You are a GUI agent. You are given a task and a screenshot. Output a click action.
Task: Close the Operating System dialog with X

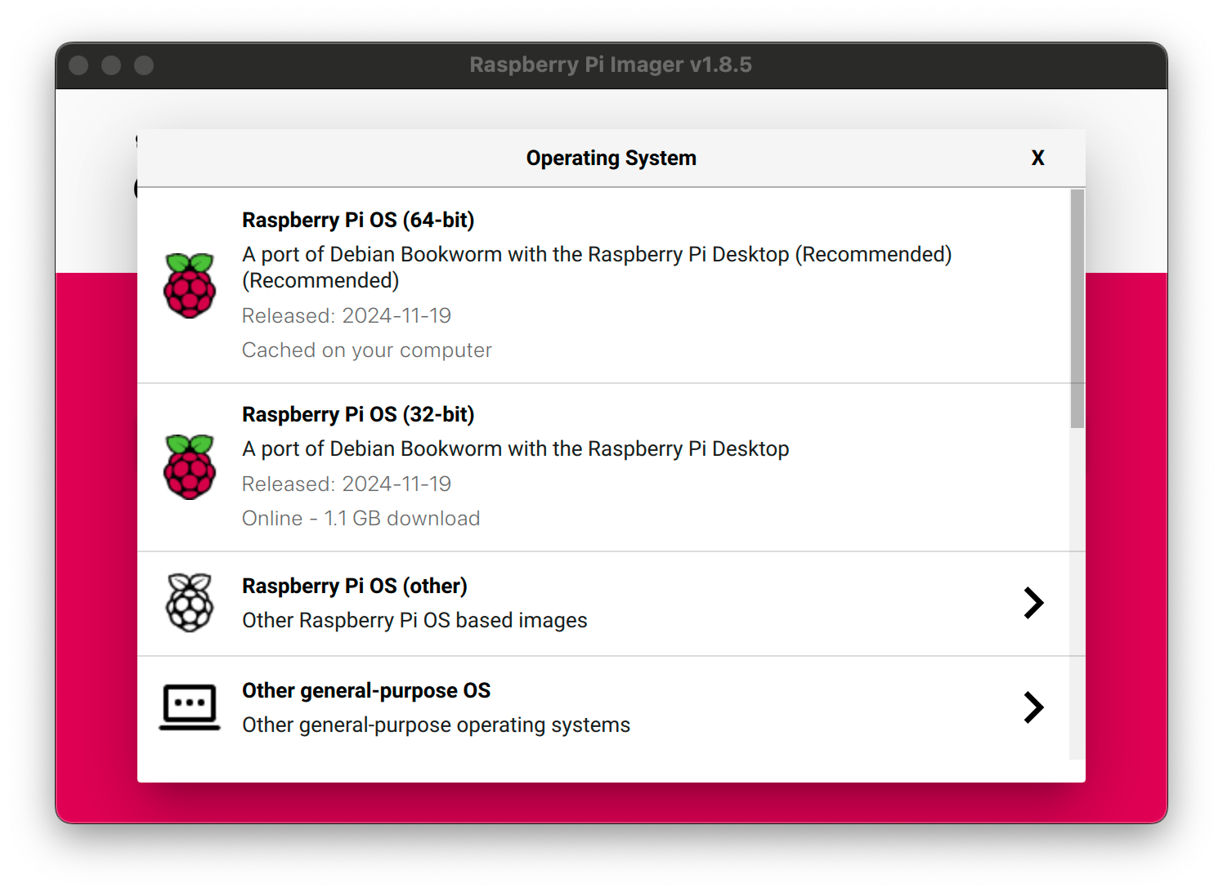(x=1037, y=158)
